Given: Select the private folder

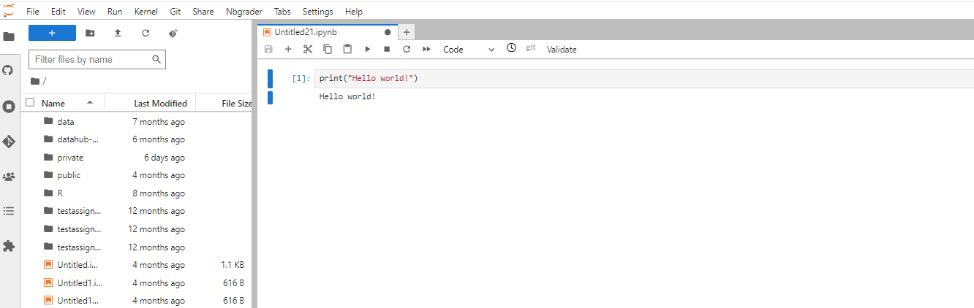Looking at the screenshot, I should [137, 158].
